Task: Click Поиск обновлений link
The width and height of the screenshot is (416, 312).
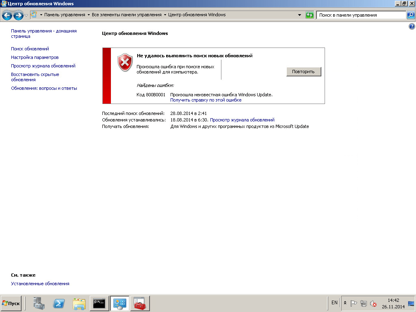Action: click(x=30, y=49)
